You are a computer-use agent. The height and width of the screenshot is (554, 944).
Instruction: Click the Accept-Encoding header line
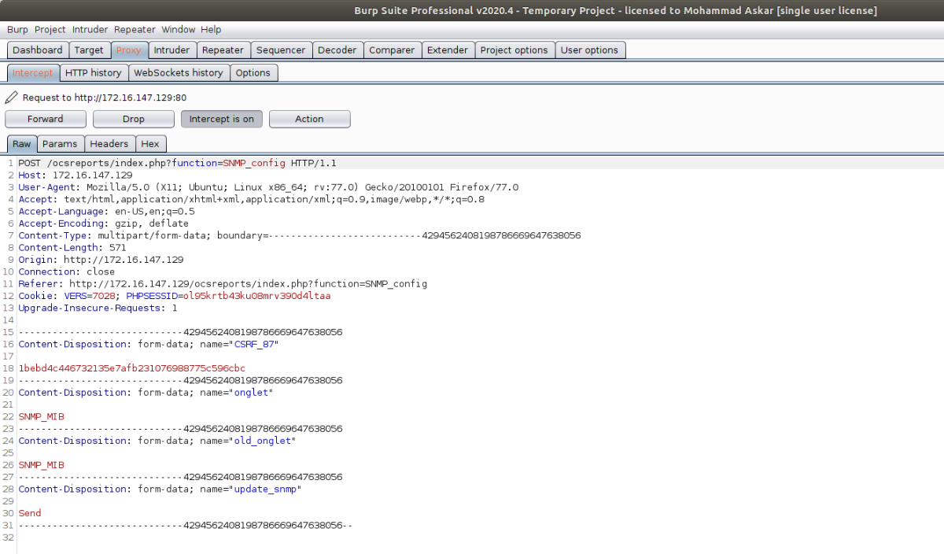point(104,223)
